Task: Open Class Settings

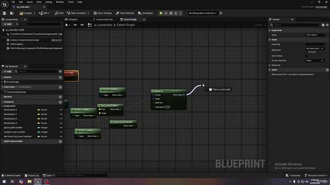Action: [x=103, y=13]
